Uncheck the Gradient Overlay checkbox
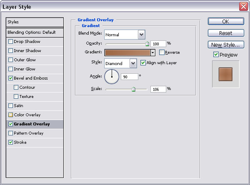This screenshot has width=250, height=185. tap(10, 124)
